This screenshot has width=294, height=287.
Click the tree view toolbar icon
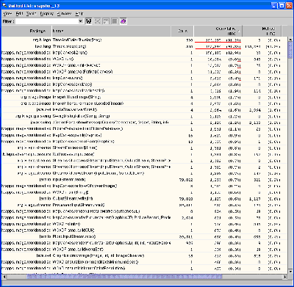pyautogui.click(x=106, y=21)
